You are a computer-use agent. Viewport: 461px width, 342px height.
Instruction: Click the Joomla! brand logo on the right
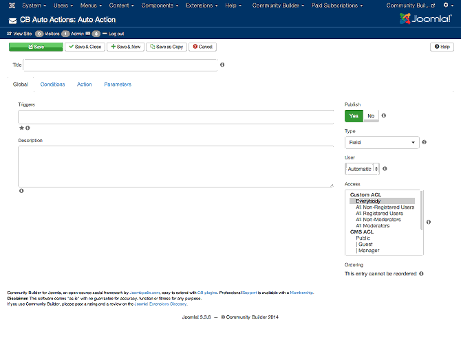tap(425, 19)
